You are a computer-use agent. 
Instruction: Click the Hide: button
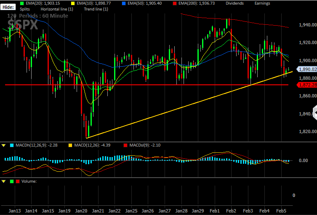[8, 7]
